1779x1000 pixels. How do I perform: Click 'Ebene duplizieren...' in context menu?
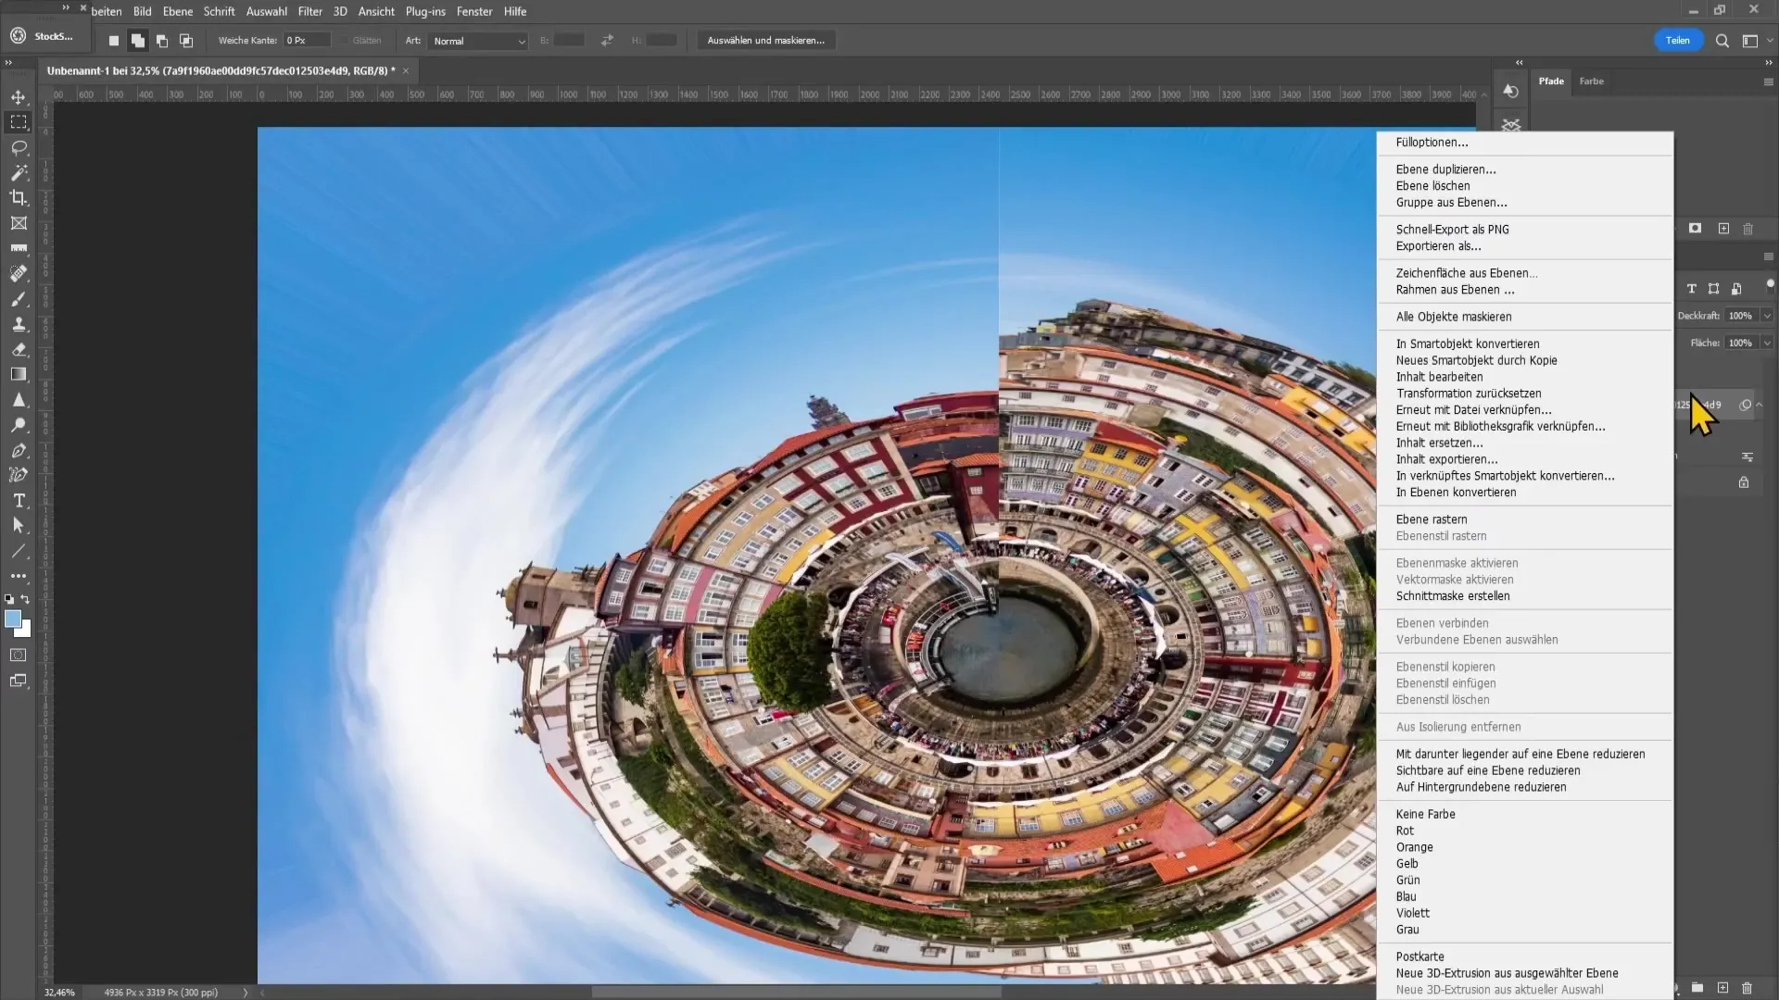pos(1446,169)
